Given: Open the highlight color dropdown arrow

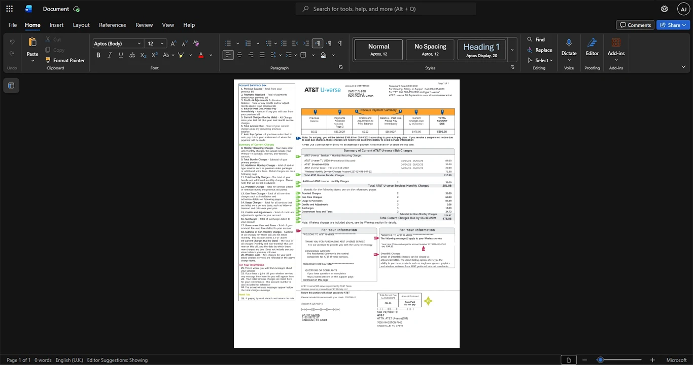Looking at the screenshot, I should [x=191, y=55].
